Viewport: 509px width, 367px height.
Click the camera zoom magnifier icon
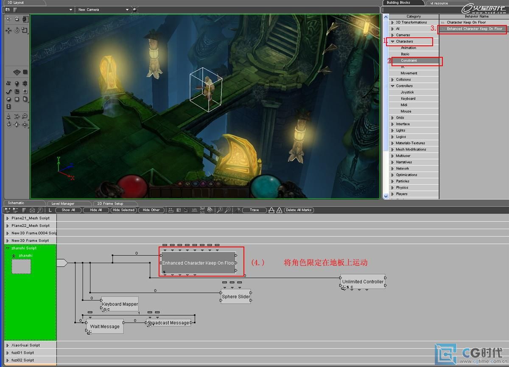coord(25,116)
